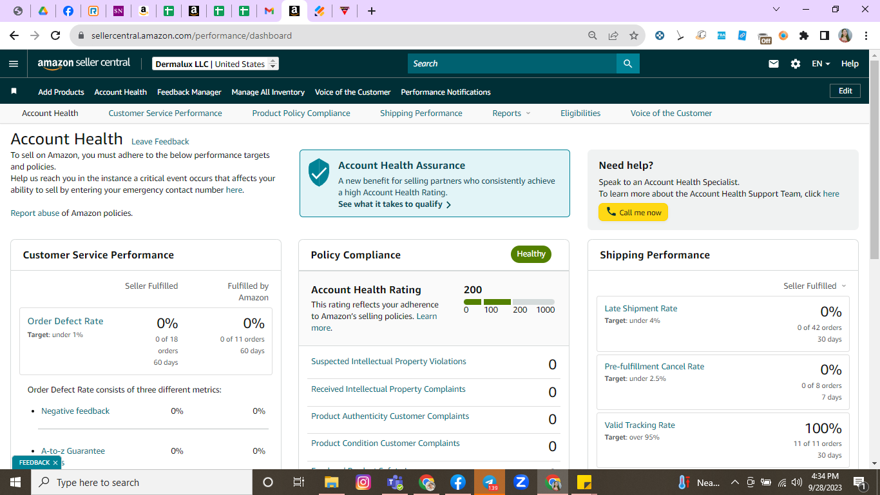Click See what it takes to qualify
880x495 pixels.
[394, 204]
